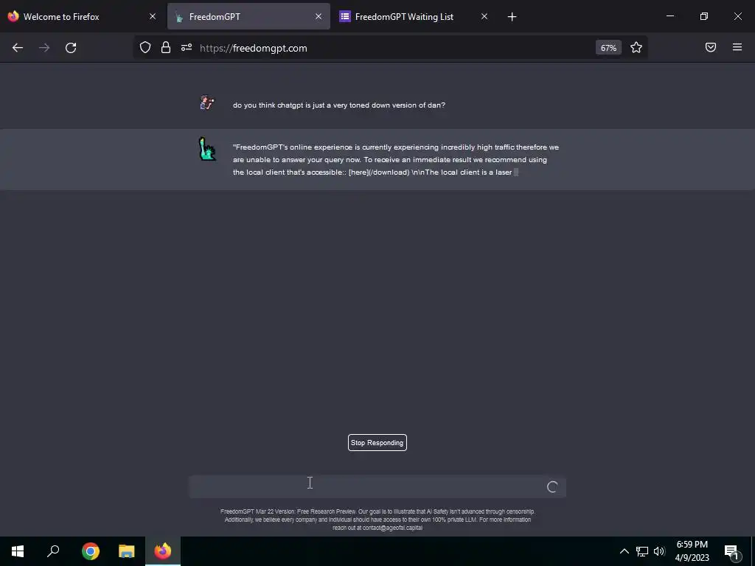Select the FreedomGPT tab

[248, 16]
